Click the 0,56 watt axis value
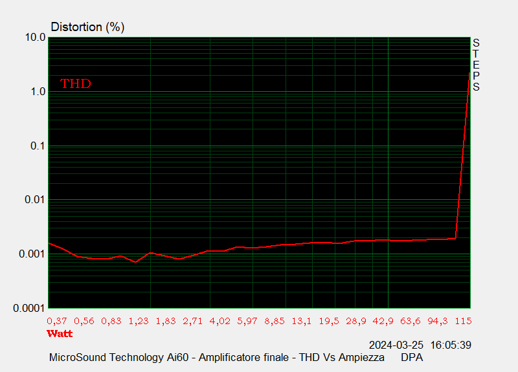518x372 pixels. (84, 321)
